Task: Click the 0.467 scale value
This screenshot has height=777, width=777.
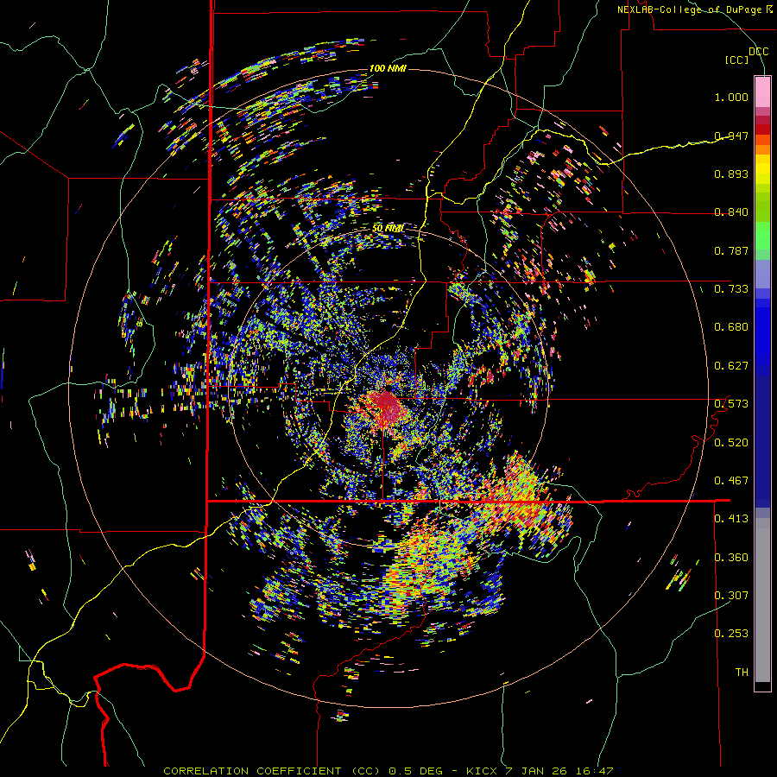Action: click(731, 481)
